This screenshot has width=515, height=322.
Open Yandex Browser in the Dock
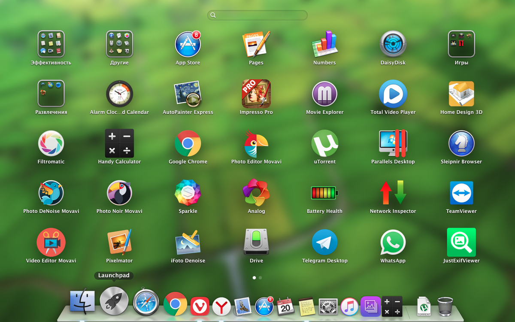point(221,306)
